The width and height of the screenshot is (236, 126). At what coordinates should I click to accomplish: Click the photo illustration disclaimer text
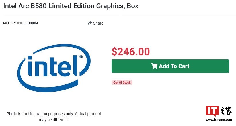(x=54, y=117)
